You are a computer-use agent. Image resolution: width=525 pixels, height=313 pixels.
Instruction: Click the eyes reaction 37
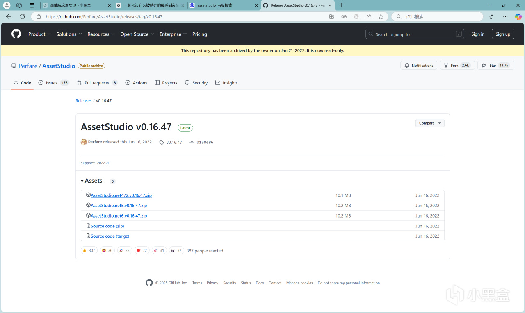coord(176,250)
